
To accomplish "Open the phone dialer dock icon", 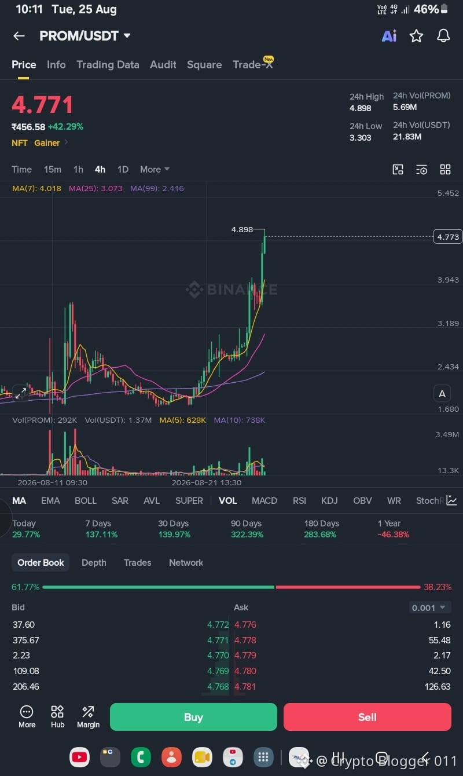I will 141,757.
